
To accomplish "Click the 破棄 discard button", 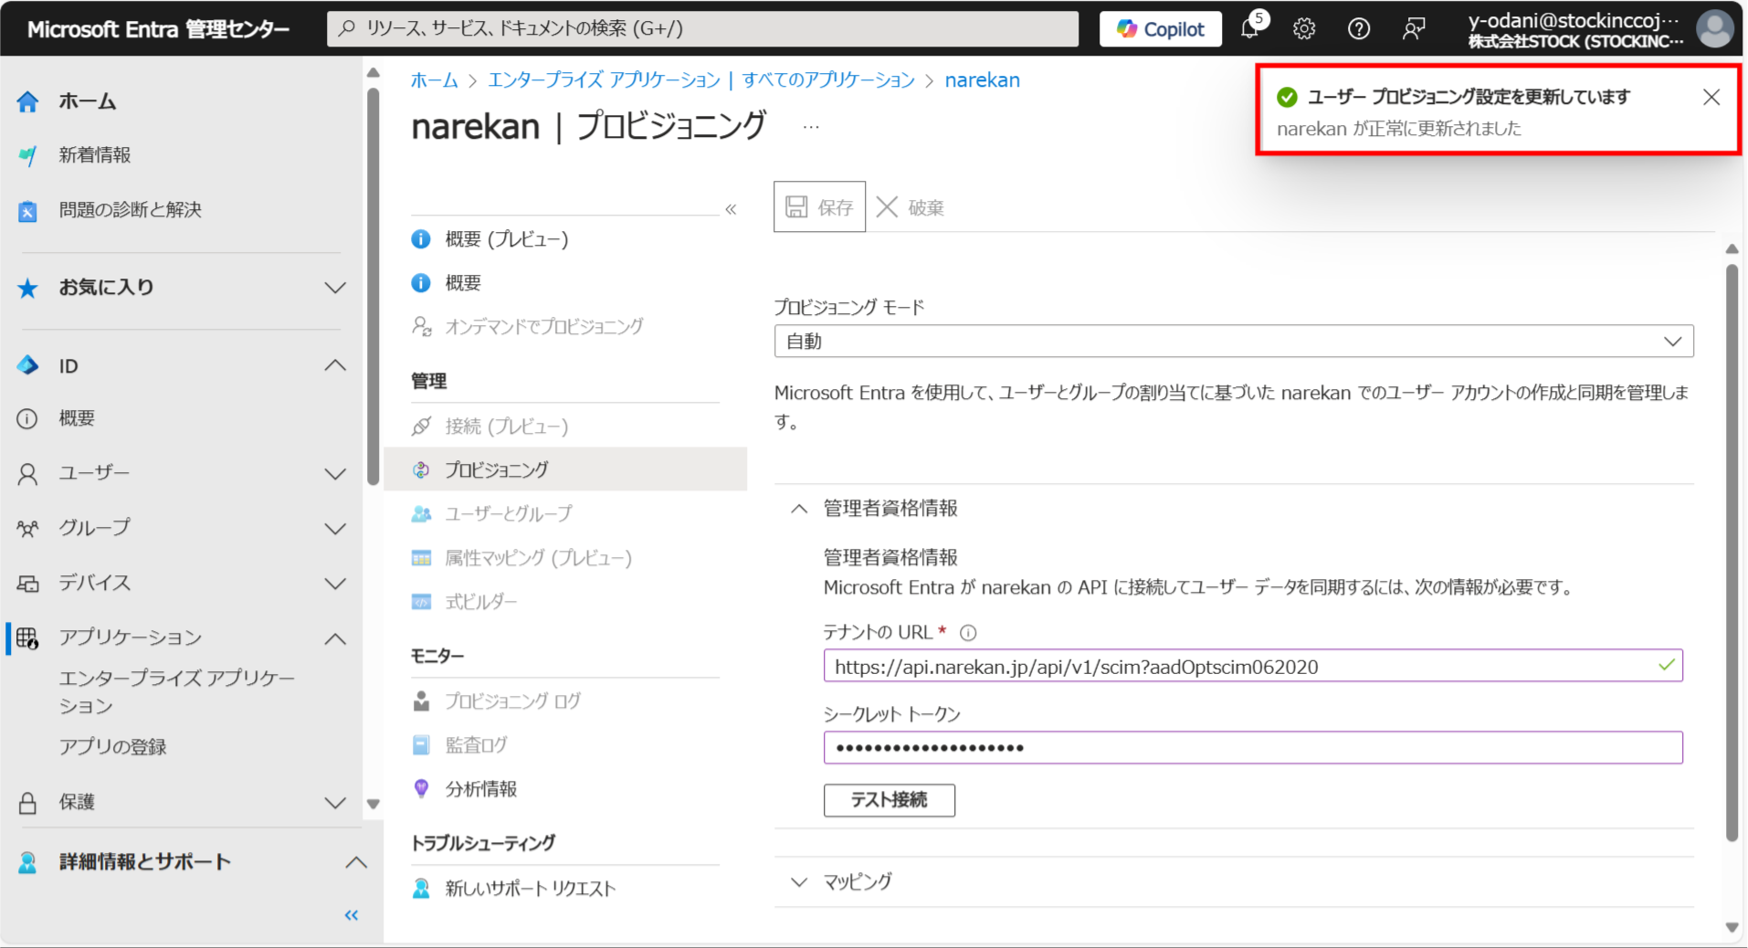I will (x=911, y=207).
